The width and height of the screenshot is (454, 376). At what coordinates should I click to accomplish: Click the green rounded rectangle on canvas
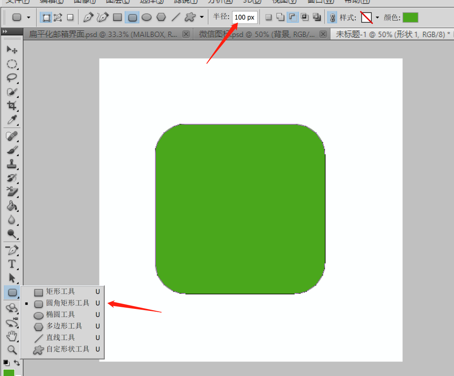click(240, 209)
